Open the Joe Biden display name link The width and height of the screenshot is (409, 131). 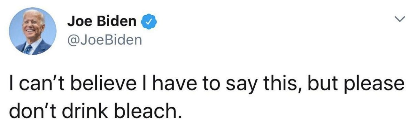[101, 22]
